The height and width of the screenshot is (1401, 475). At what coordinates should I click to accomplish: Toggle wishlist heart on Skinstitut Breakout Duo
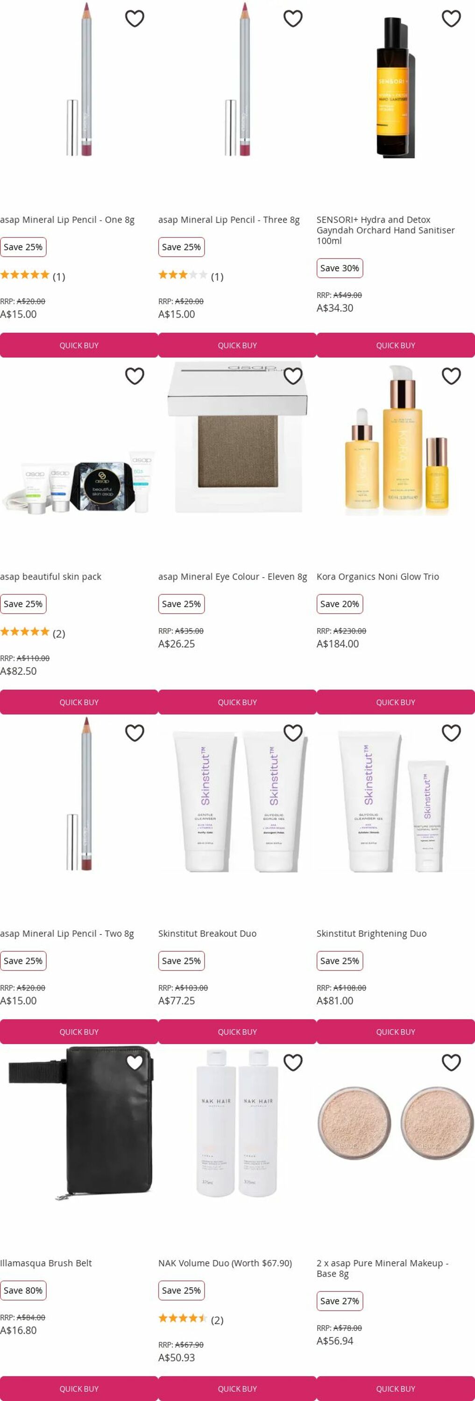click(293, 733)
